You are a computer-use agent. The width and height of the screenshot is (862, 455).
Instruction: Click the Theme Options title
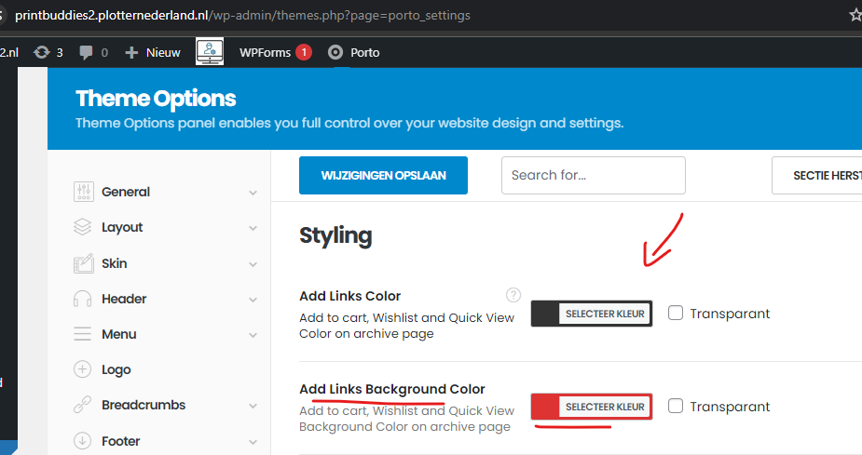156,99
